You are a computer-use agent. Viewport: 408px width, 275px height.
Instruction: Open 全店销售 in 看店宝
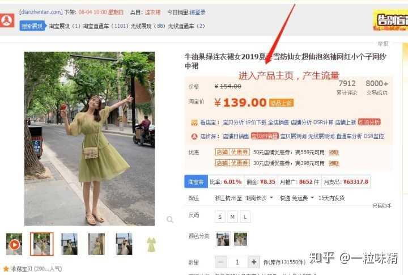tap(278, 122)
